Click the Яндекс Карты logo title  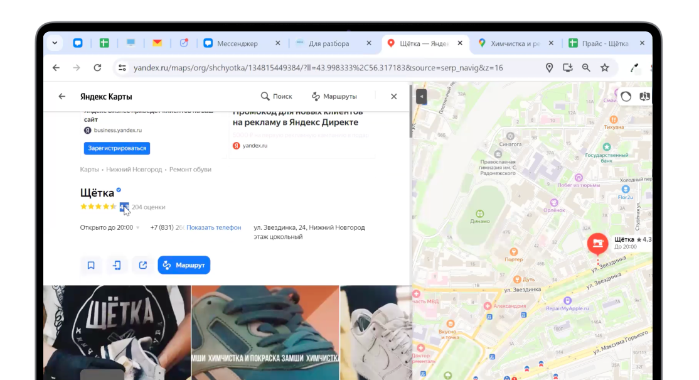point(106,96)
